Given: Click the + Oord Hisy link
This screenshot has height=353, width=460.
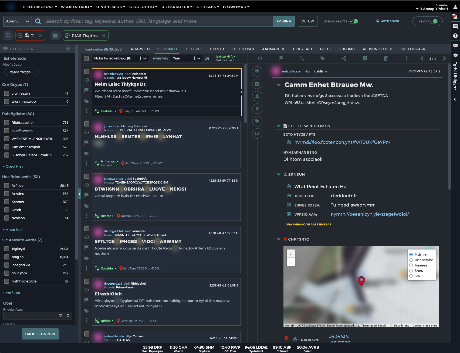Looking at the screenshot, I should pos(13,166).
